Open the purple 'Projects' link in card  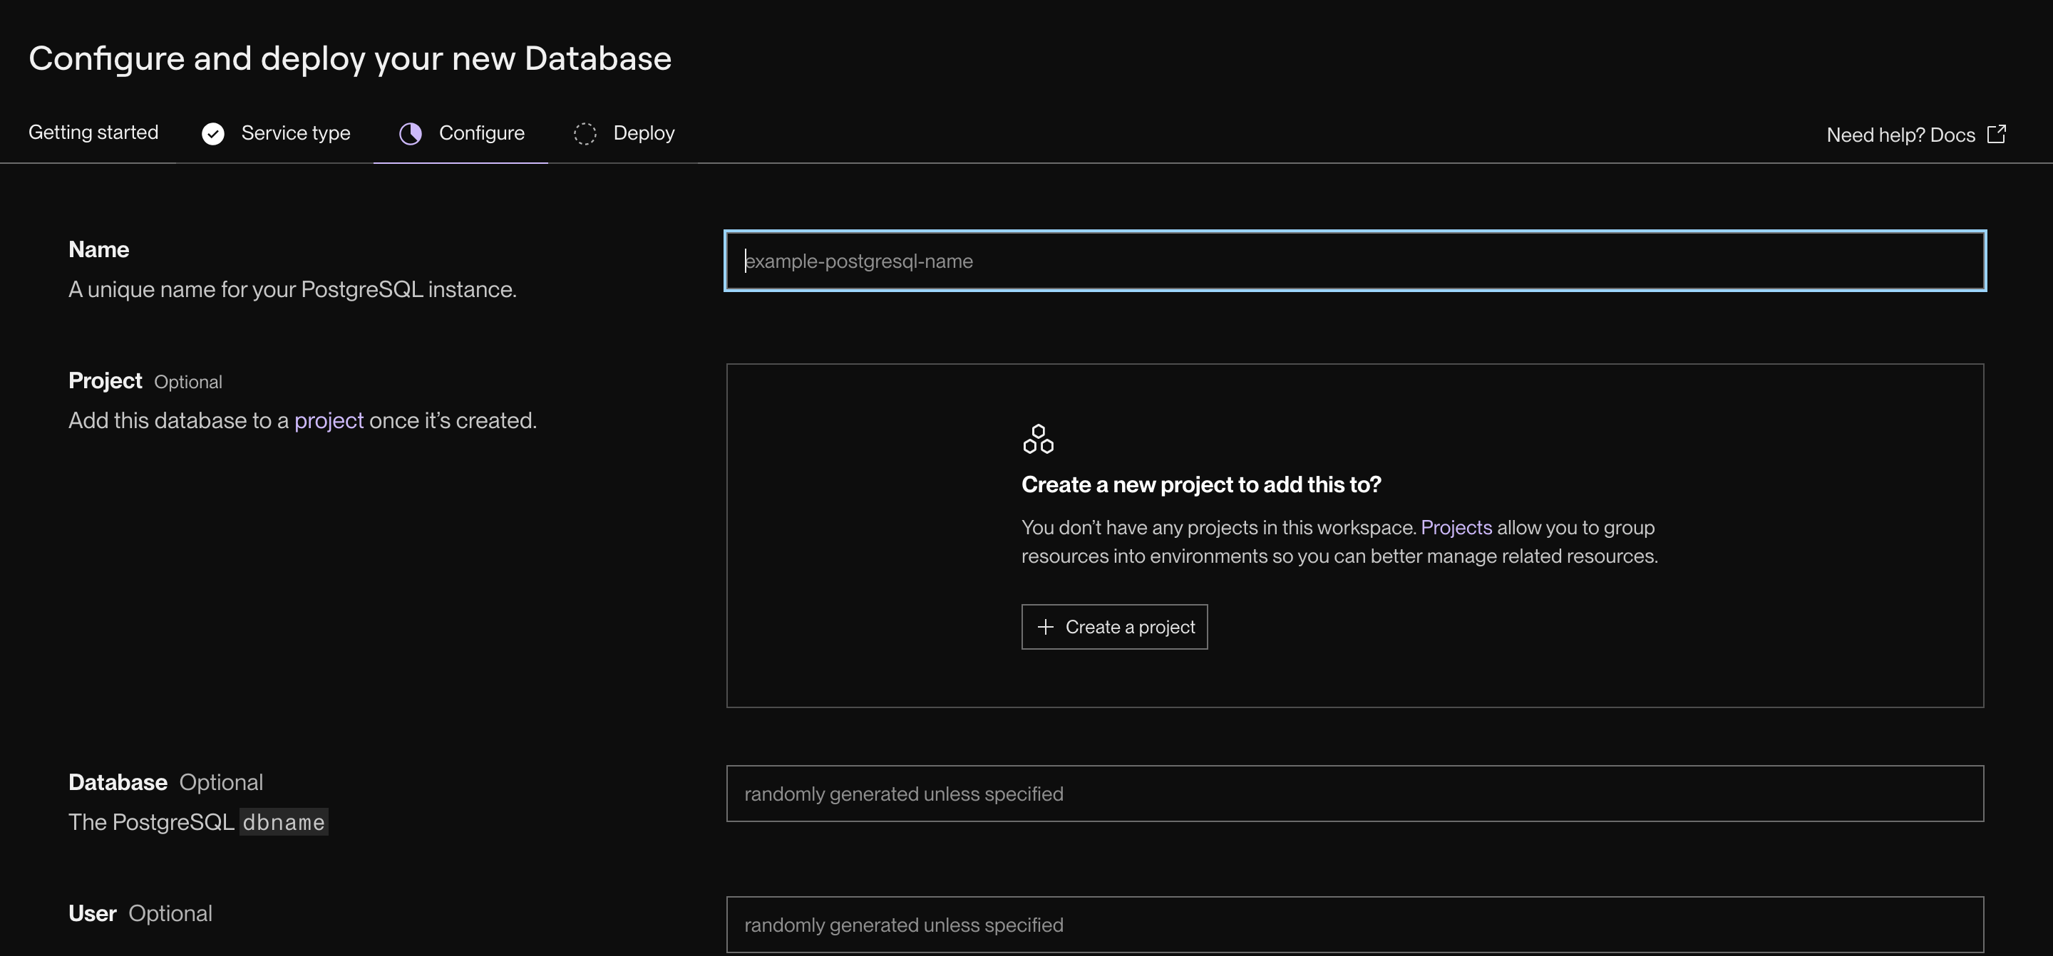pyautogui.click(x=1456, y=527)
